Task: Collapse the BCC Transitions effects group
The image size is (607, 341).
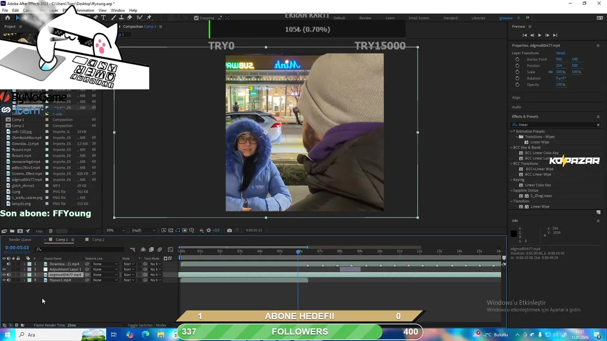Action: pyautogui.click(x=512, y=163)
